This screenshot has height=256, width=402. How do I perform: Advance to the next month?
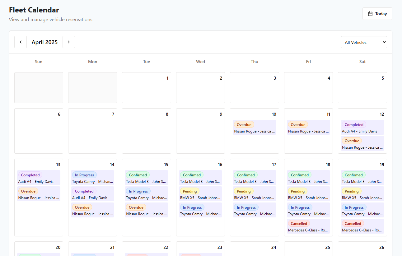[x=69, y=42]
